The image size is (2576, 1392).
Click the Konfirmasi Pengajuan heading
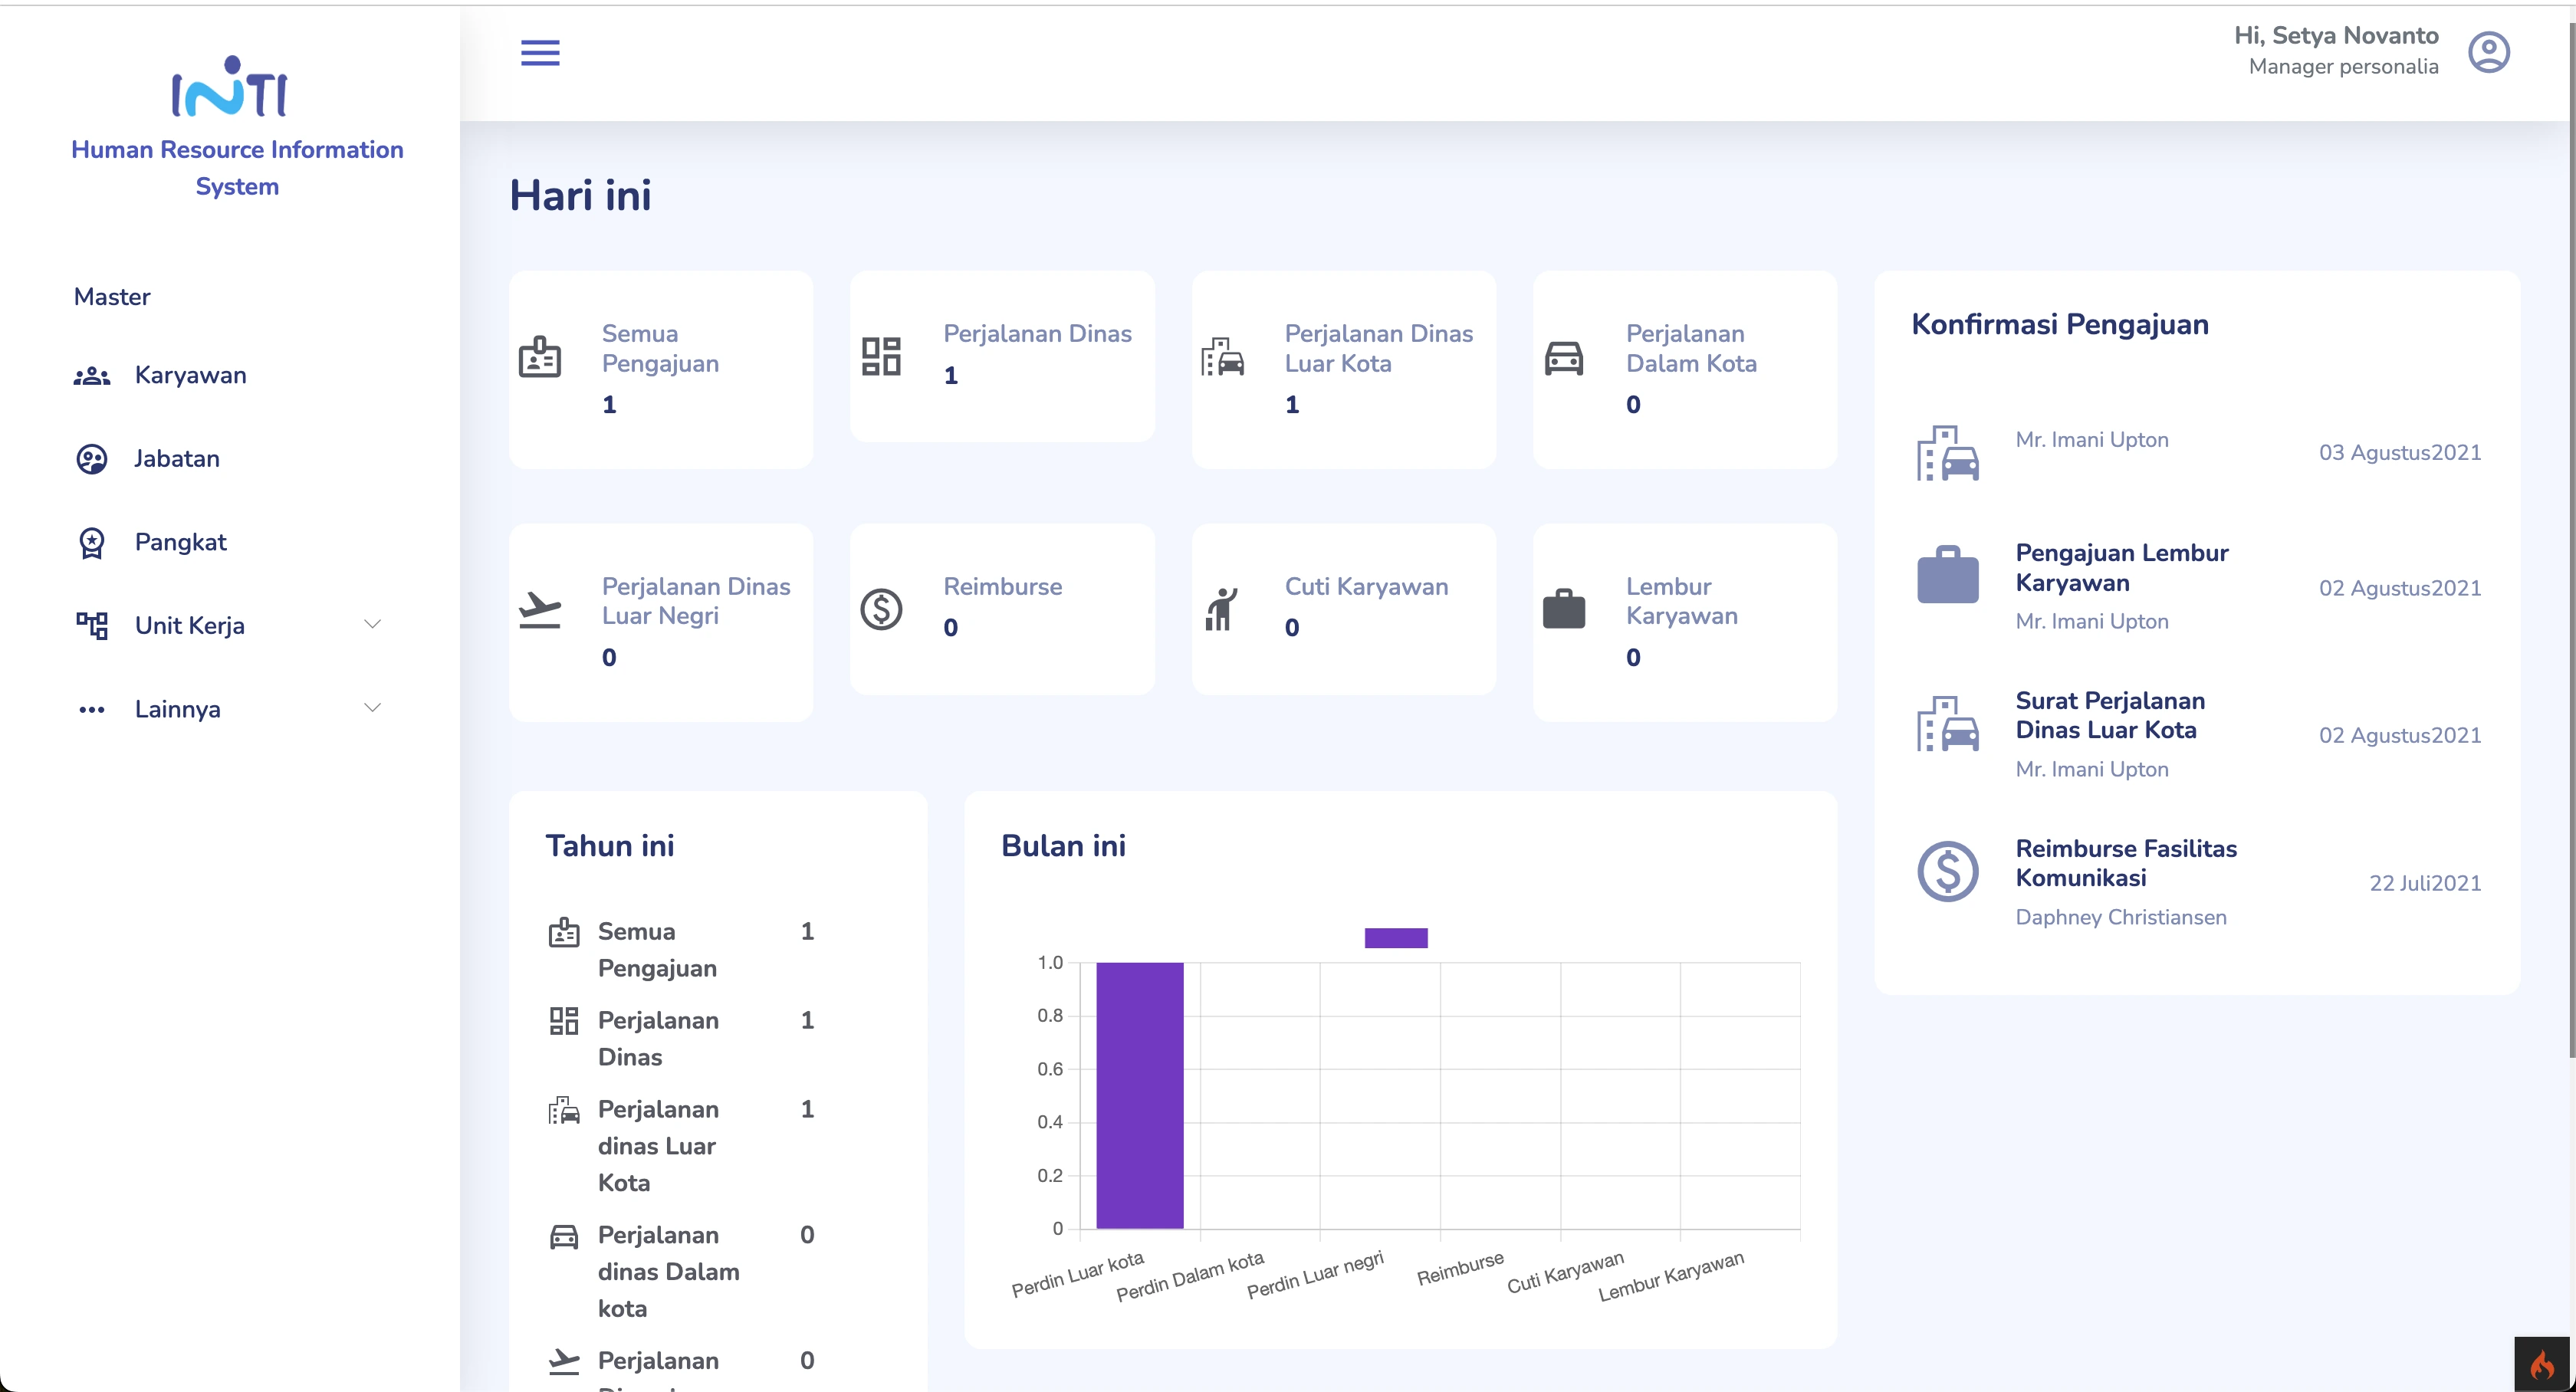coord(2060,325)
